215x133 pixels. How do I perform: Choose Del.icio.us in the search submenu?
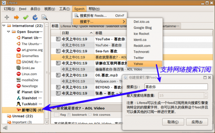click(x=145, y=22)
